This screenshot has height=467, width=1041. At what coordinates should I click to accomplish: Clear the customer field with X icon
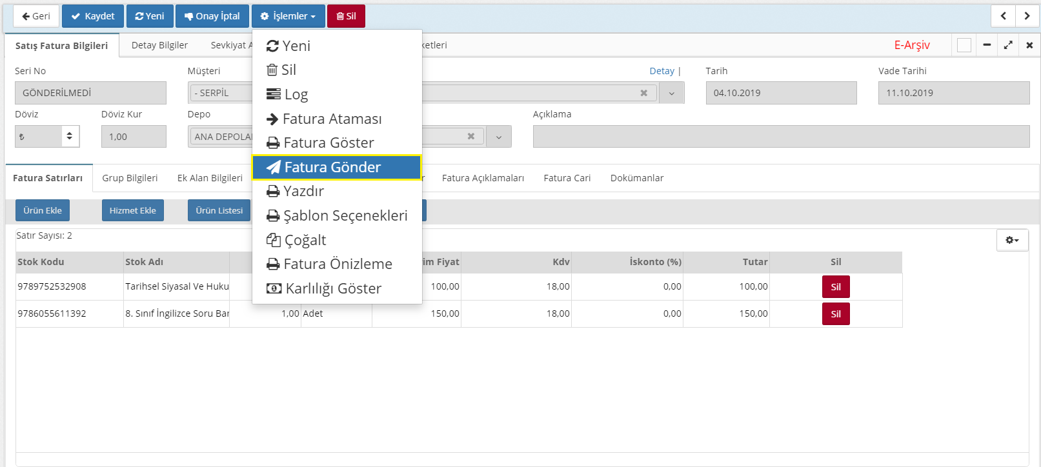coord(643,93)
